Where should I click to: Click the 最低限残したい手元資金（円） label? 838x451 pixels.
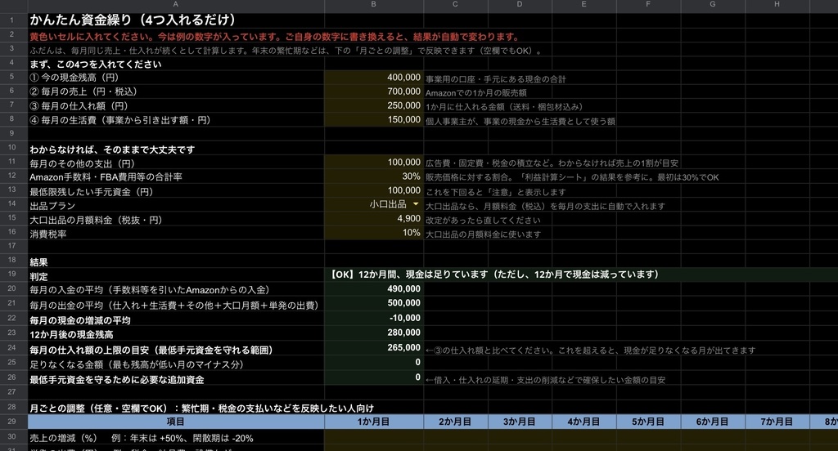(92, 192)
